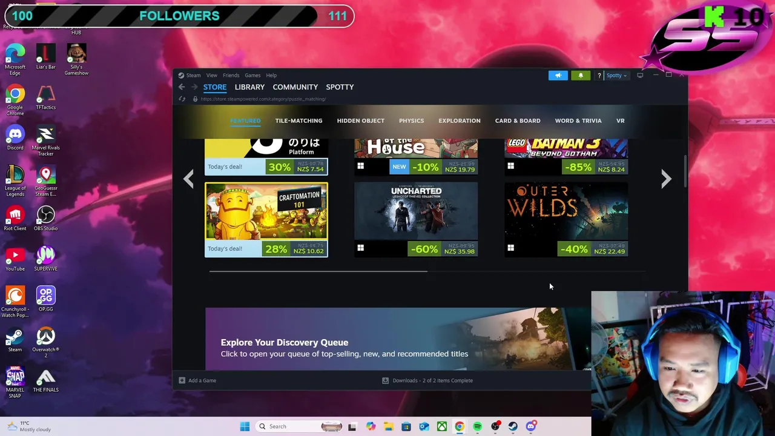
Task: Open OP.GG desktop shortcut
Action: click(x=45, y=299)
